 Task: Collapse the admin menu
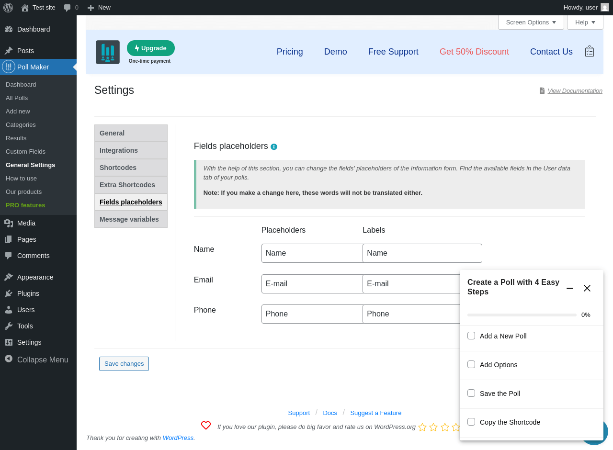click(x=38, y=360)
